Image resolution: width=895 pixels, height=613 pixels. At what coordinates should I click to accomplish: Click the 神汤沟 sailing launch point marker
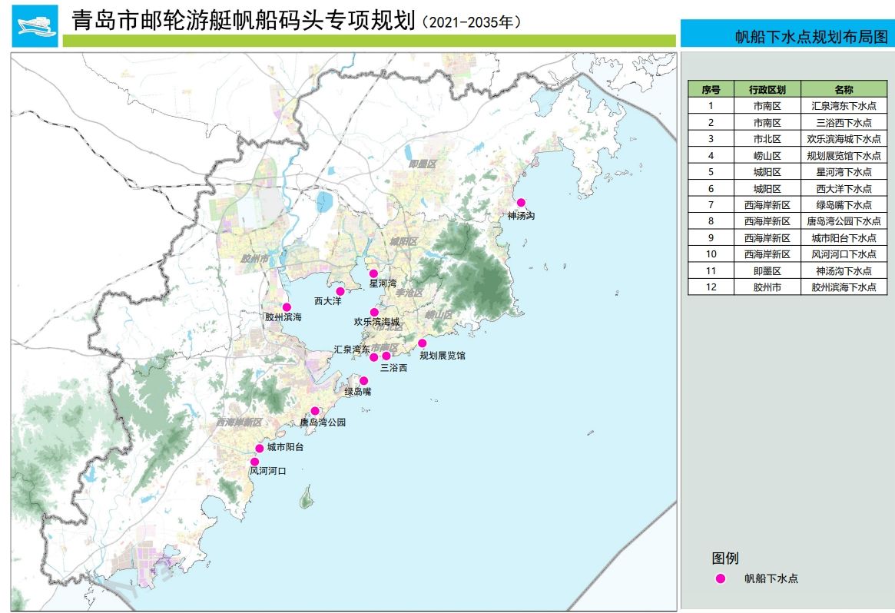tap(521, 203)
